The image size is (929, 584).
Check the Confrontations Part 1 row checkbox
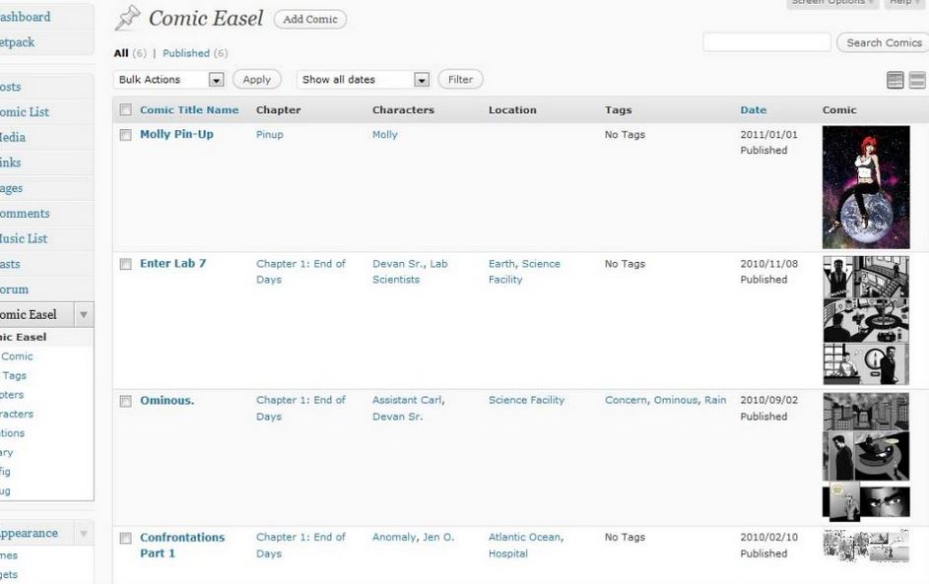click(125, 538)
